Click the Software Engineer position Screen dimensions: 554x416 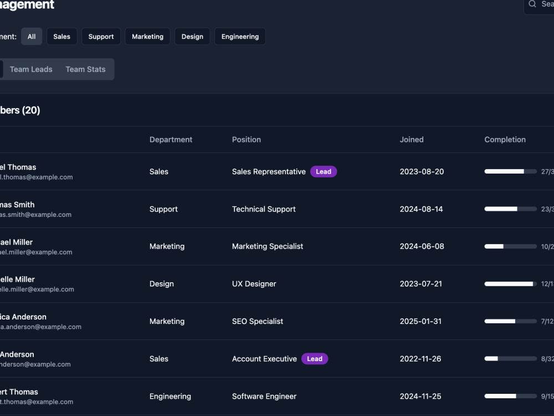click(264, 396)
